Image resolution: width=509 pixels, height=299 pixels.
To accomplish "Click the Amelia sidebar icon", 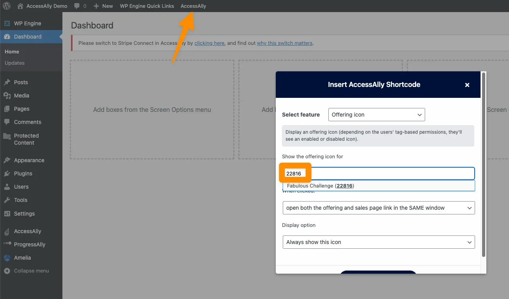I will 7,258.
